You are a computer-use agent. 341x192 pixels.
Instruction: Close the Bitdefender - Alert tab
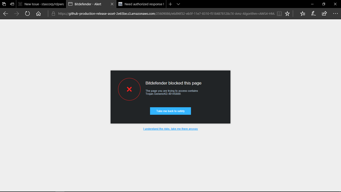point(112,4)
